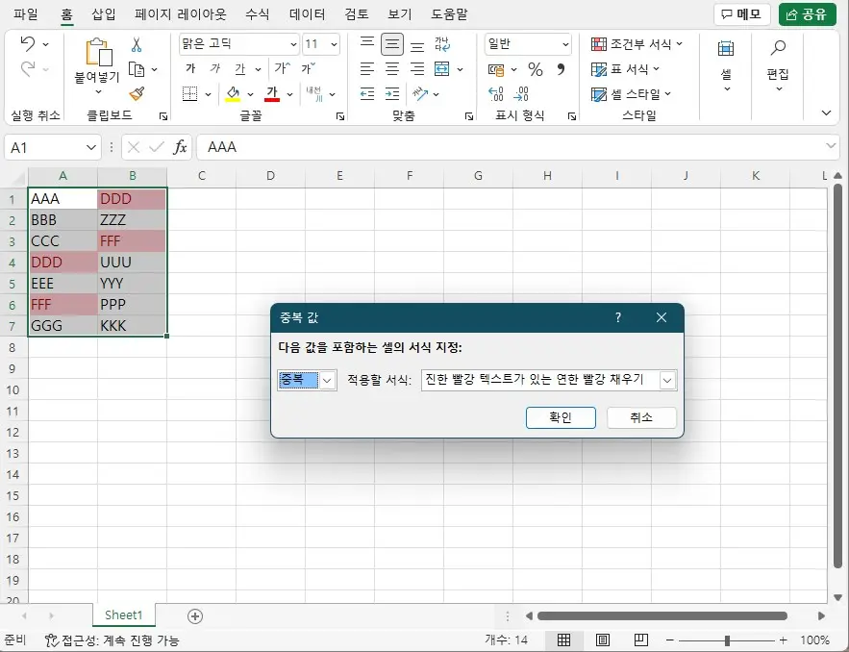Open the 맑은 고딕 font name dropdown
The image size is (849, 652).
point(293,43)
